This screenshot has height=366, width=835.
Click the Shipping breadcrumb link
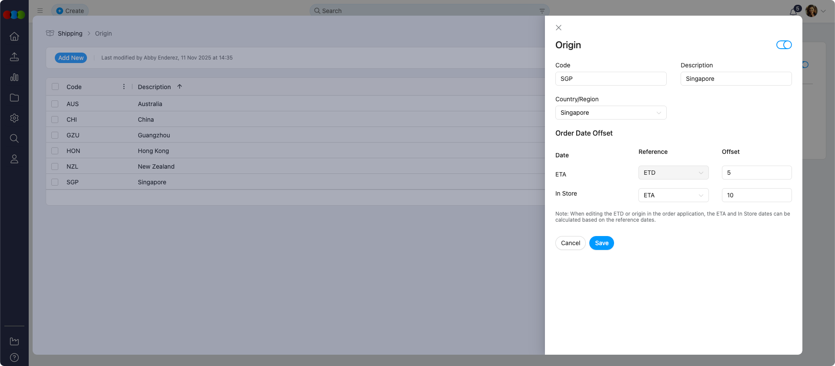click(x=70, y=33)
